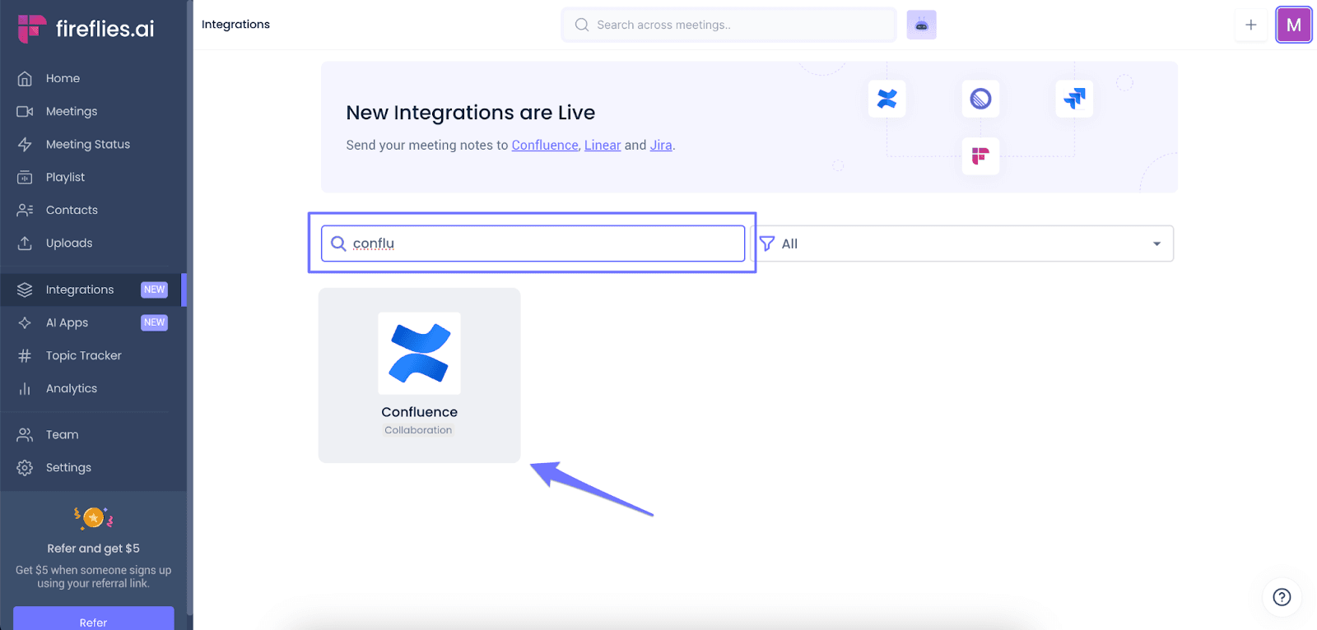Navigate to Contacts

tap(72, 210)
